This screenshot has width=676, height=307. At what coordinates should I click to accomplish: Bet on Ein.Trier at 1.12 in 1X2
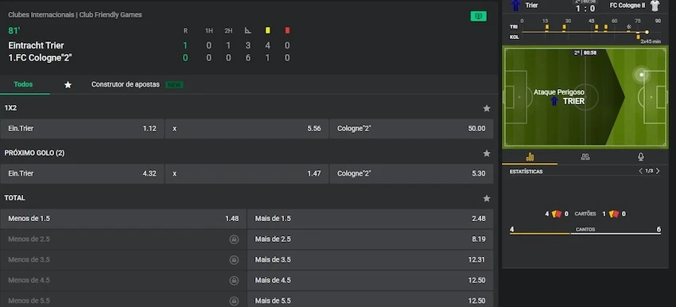82,129
